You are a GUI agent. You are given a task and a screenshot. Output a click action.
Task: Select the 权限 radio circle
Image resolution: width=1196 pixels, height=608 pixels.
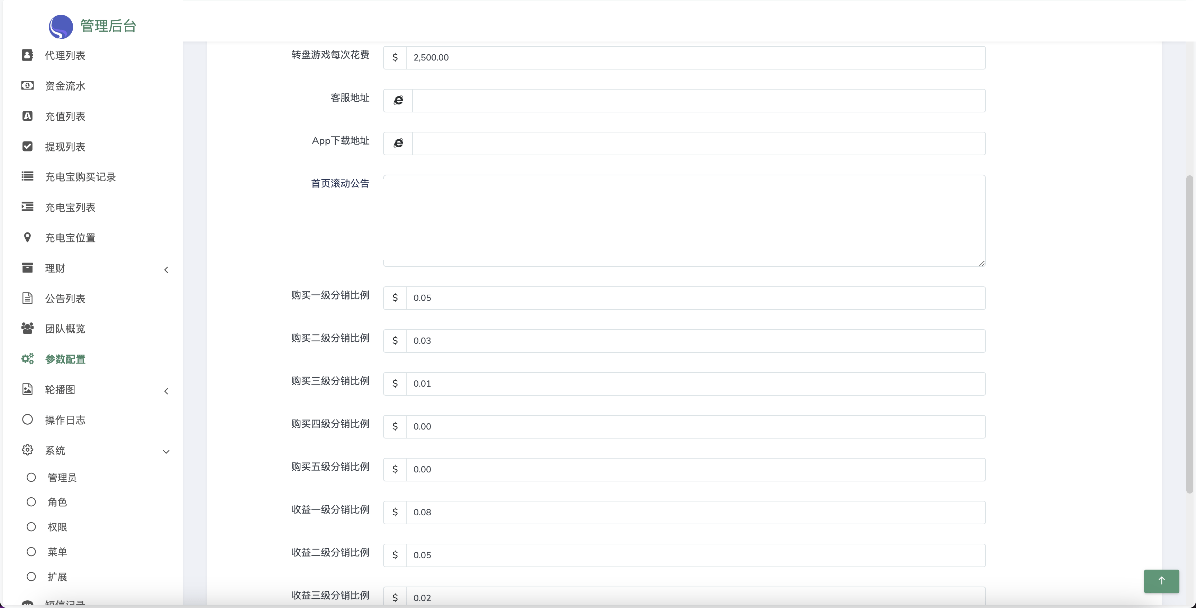point(31,526)
